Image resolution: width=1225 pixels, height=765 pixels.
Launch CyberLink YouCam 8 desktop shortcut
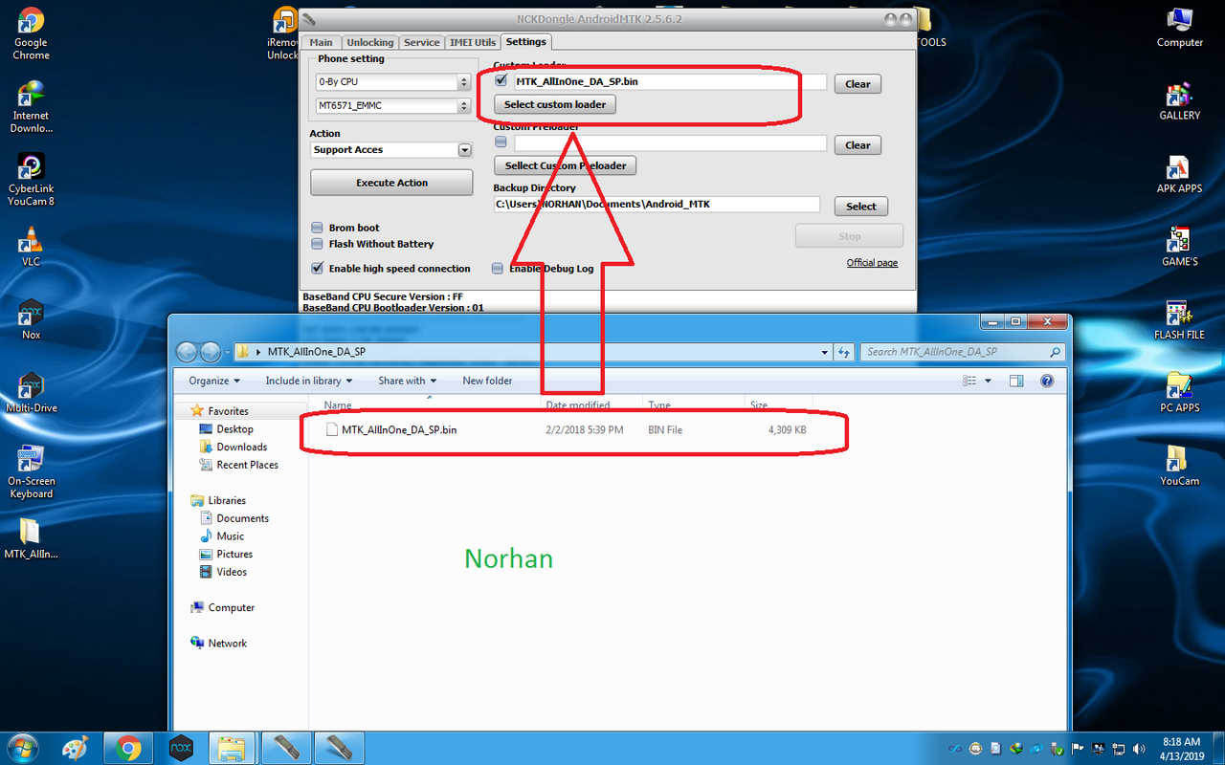click(31, 179)
